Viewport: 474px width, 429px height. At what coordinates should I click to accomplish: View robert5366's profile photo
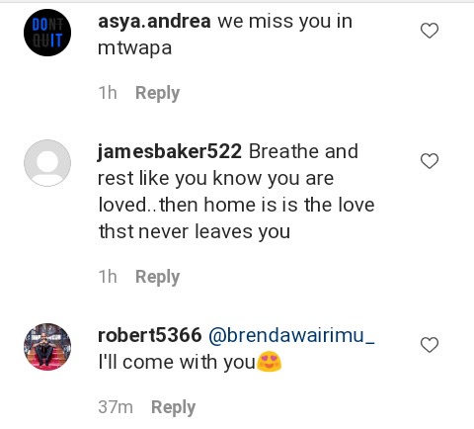point(47,347)
